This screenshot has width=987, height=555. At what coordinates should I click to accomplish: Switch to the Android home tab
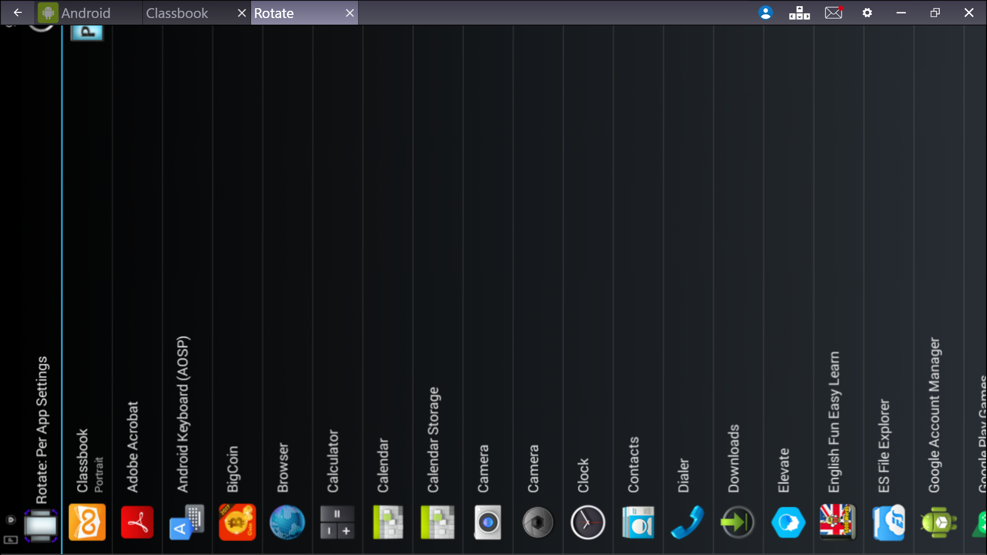[85, 13]
